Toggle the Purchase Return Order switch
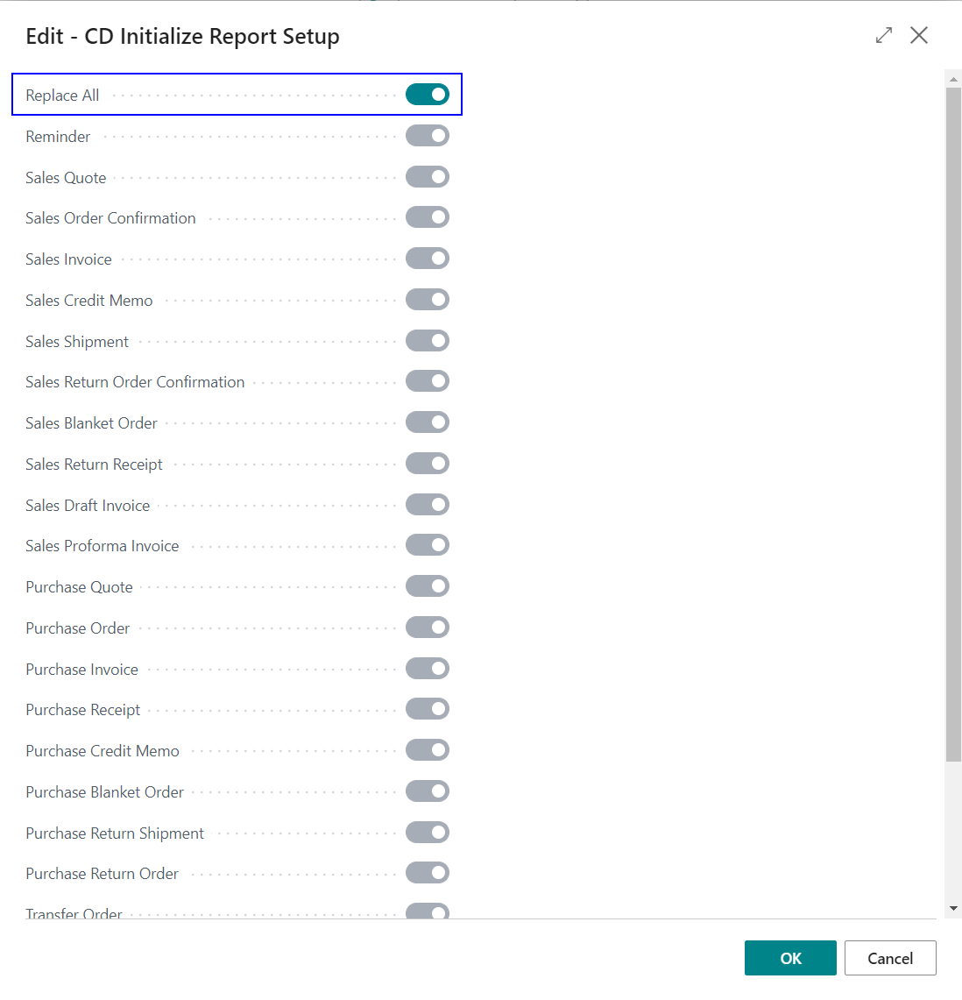Screen dimensions: 962x1000 428,873
